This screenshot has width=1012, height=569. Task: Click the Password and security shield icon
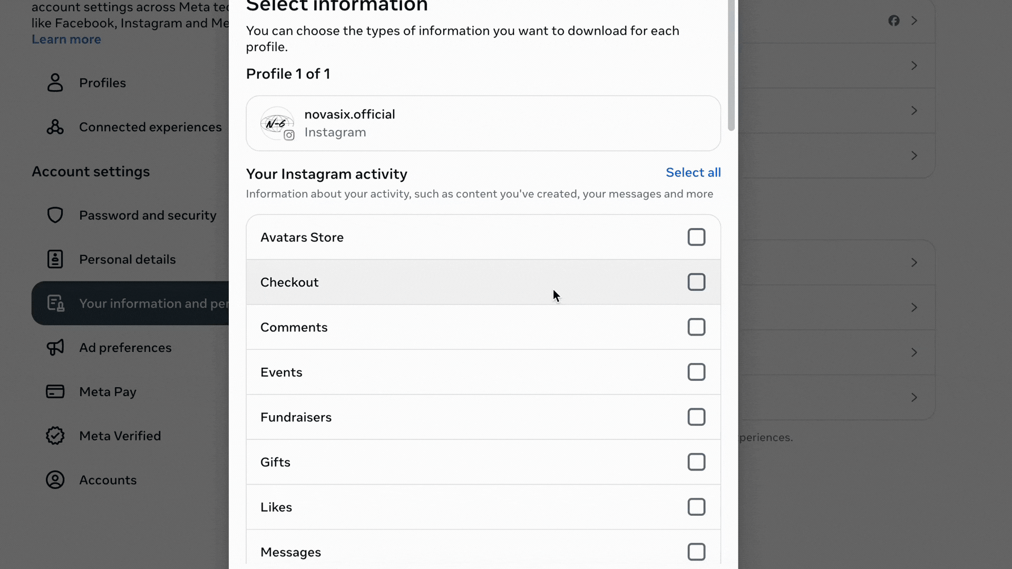tap(55, 215)
